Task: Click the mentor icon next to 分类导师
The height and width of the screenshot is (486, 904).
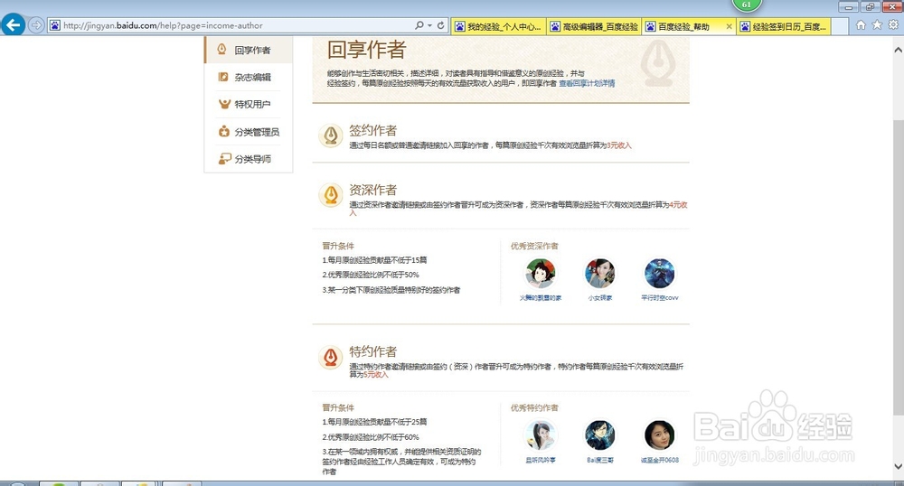Action: 224,159
